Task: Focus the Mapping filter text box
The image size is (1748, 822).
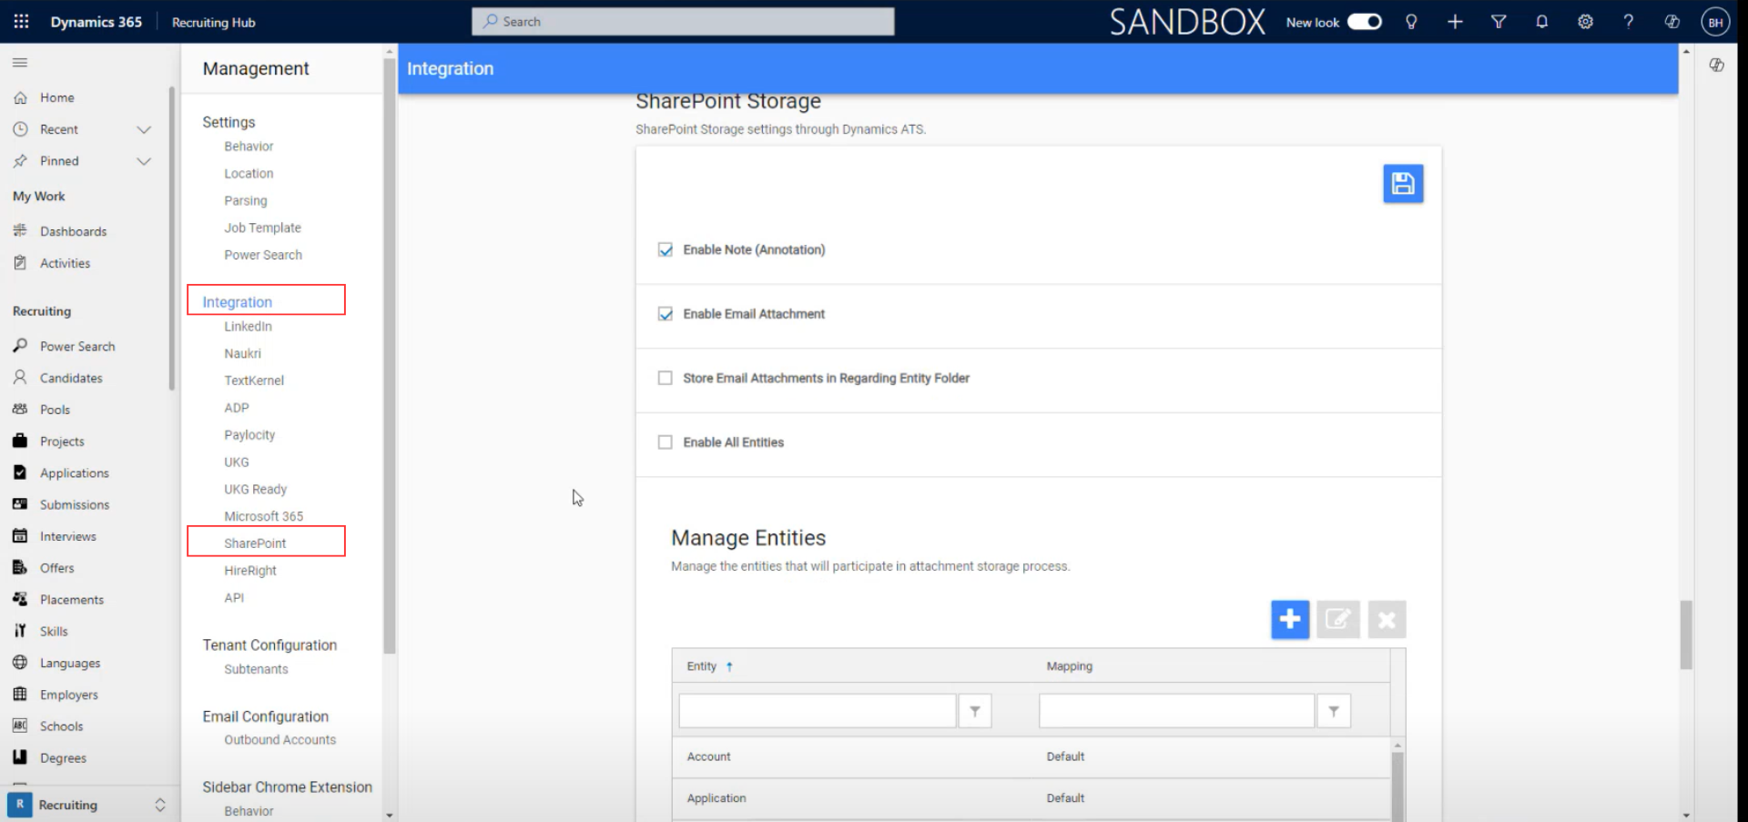Action: tap(1176, 711)
